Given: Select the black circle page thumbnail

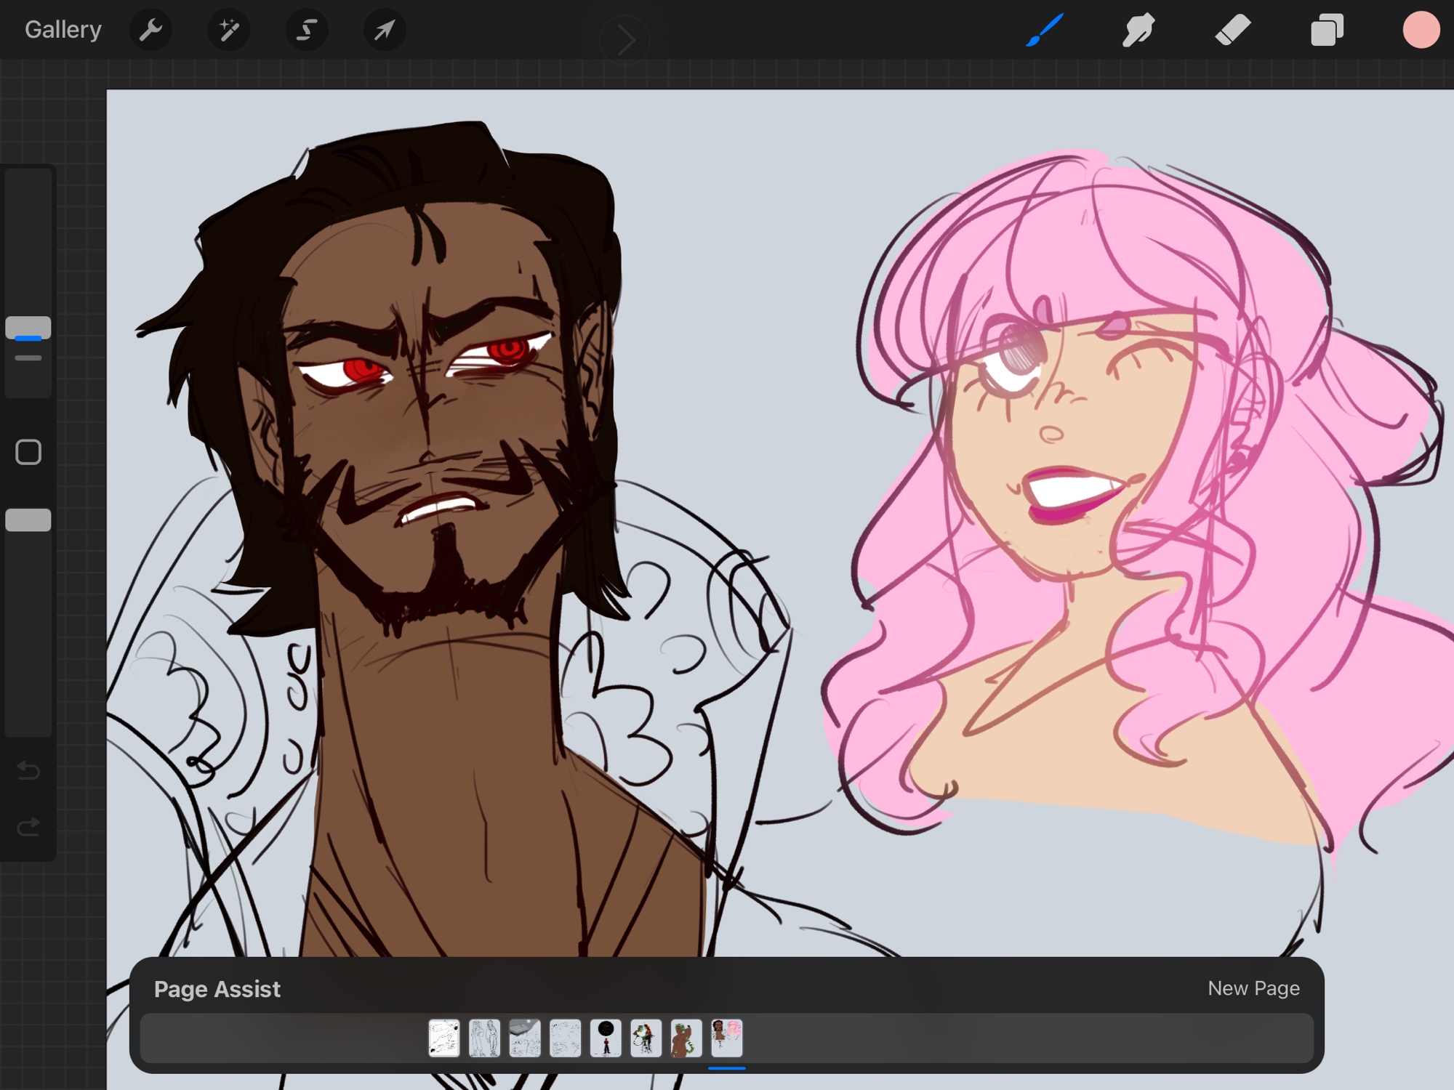Looking at the screenshot, I should pos(606,1038).
